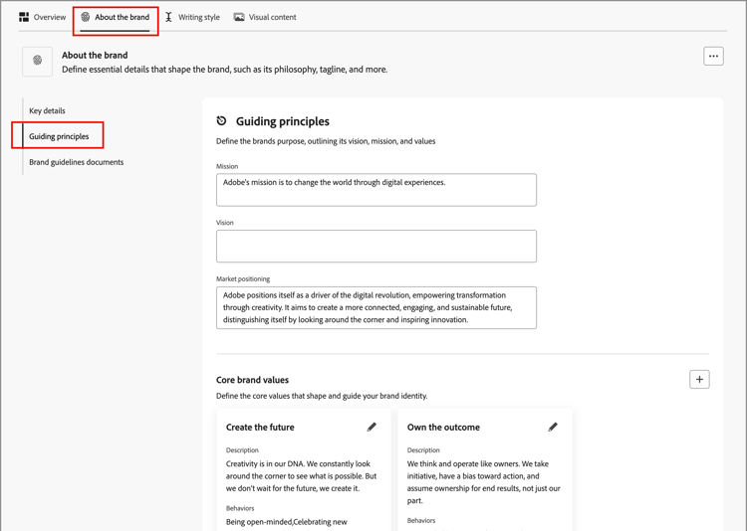The image size is (747, 531).
Task: Click the 'Define essential details' description text
Action: (224, 70)
